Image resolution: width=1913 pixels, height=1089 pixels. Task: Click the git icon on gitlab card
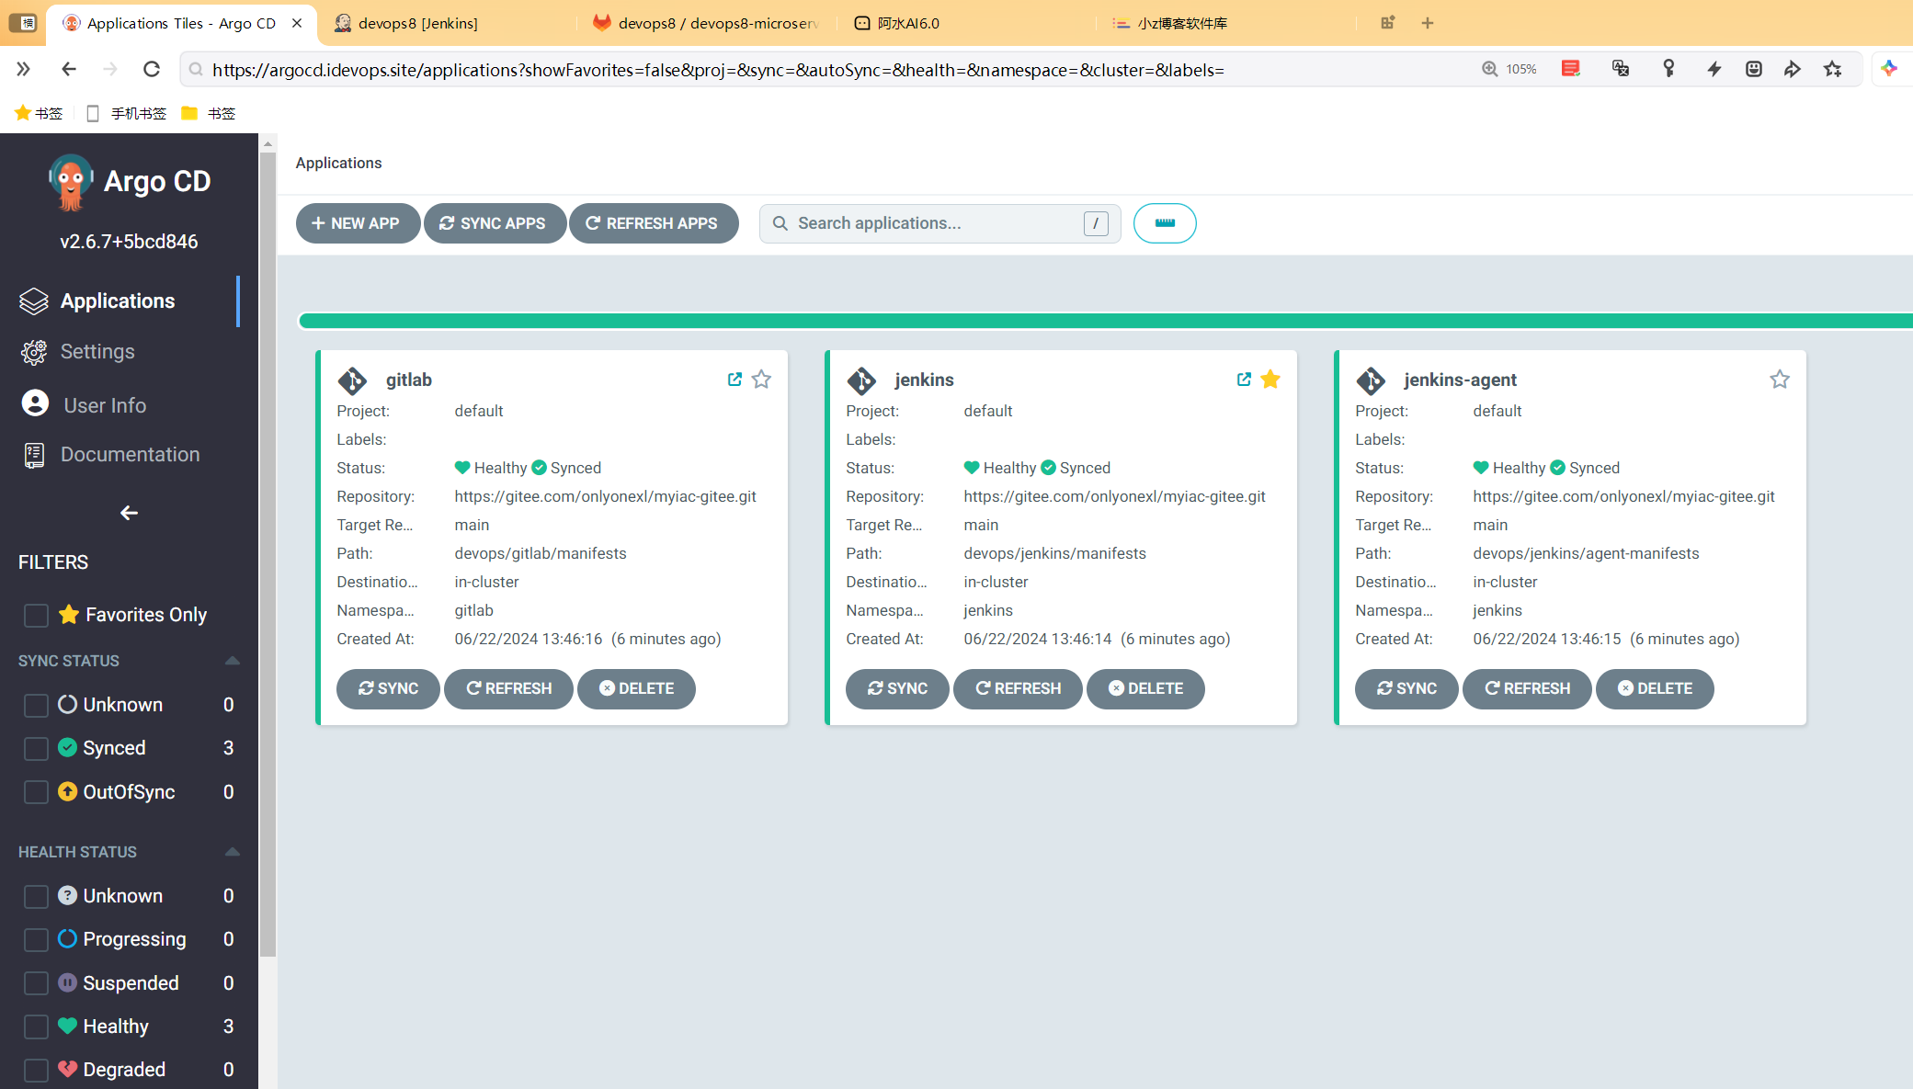pyautogui.click(x=352, y=380)
